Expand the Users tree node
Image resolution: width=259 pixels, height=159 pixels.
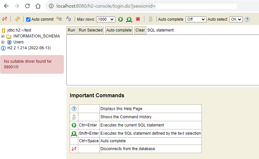3,42
